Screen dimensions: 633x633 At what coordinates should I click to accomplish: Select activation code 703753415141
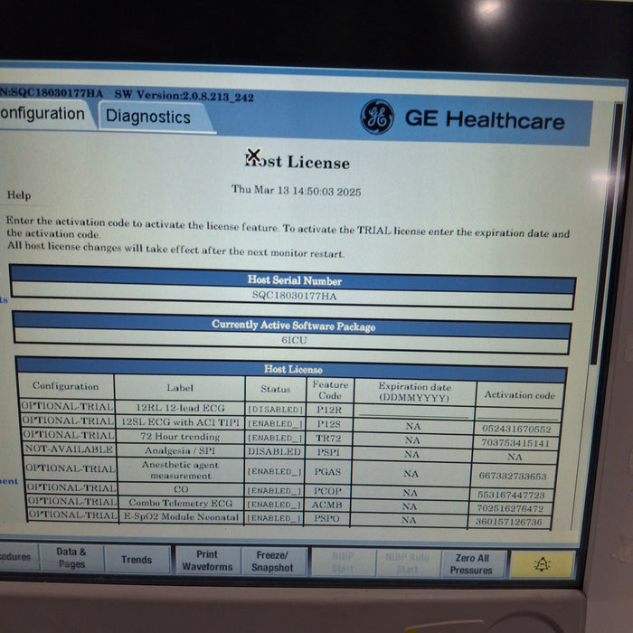515,443
